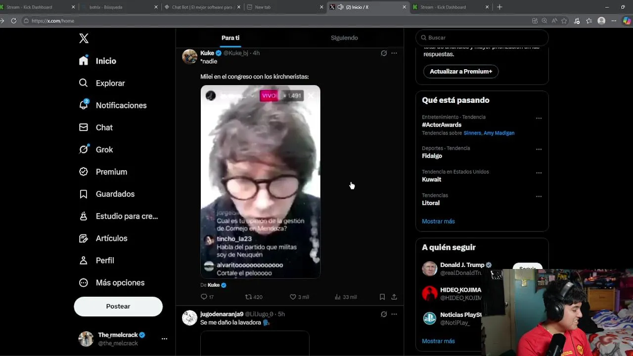Screen dimensions: 633x356
Task: Open Grok from the sidebar
Action: [x=95, y=149]
